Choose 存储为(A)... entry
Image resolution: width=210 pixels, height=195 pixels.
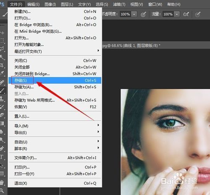55,87
